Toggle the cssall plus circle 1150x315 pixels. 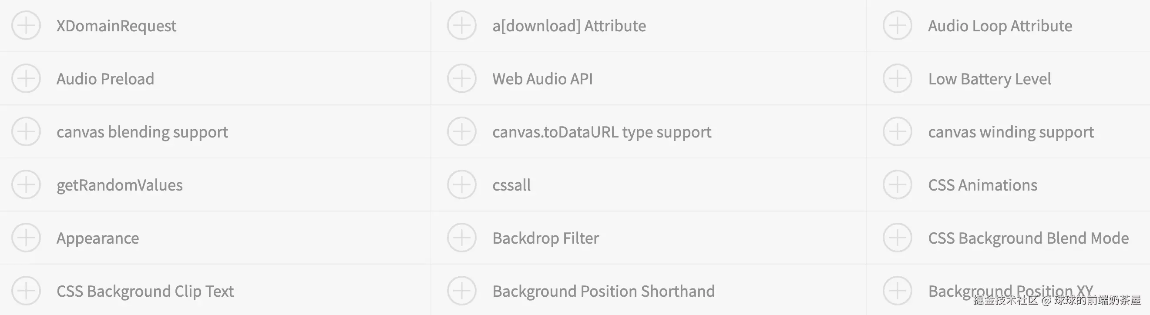[461, 185]
